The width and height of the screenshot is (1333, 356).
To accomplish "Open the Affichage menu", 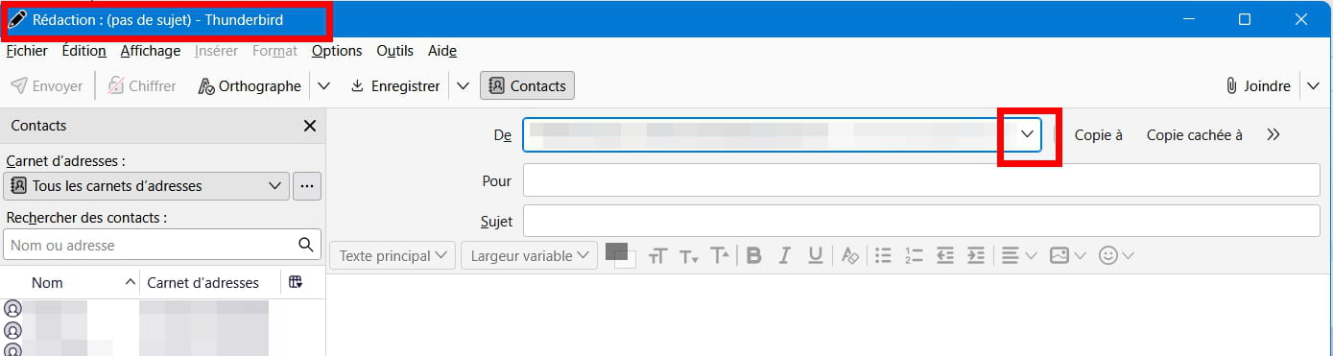I will pos(150,51).
